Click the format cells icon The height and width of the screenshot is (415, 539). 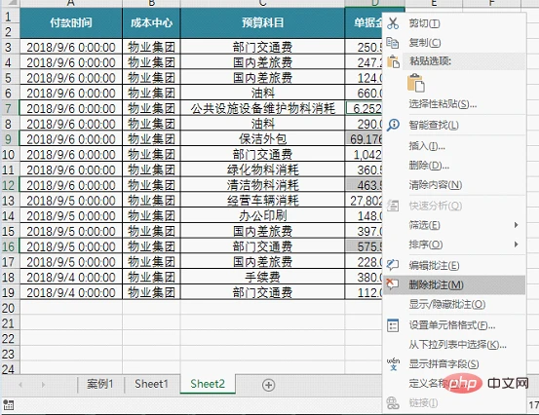(393, 325)
